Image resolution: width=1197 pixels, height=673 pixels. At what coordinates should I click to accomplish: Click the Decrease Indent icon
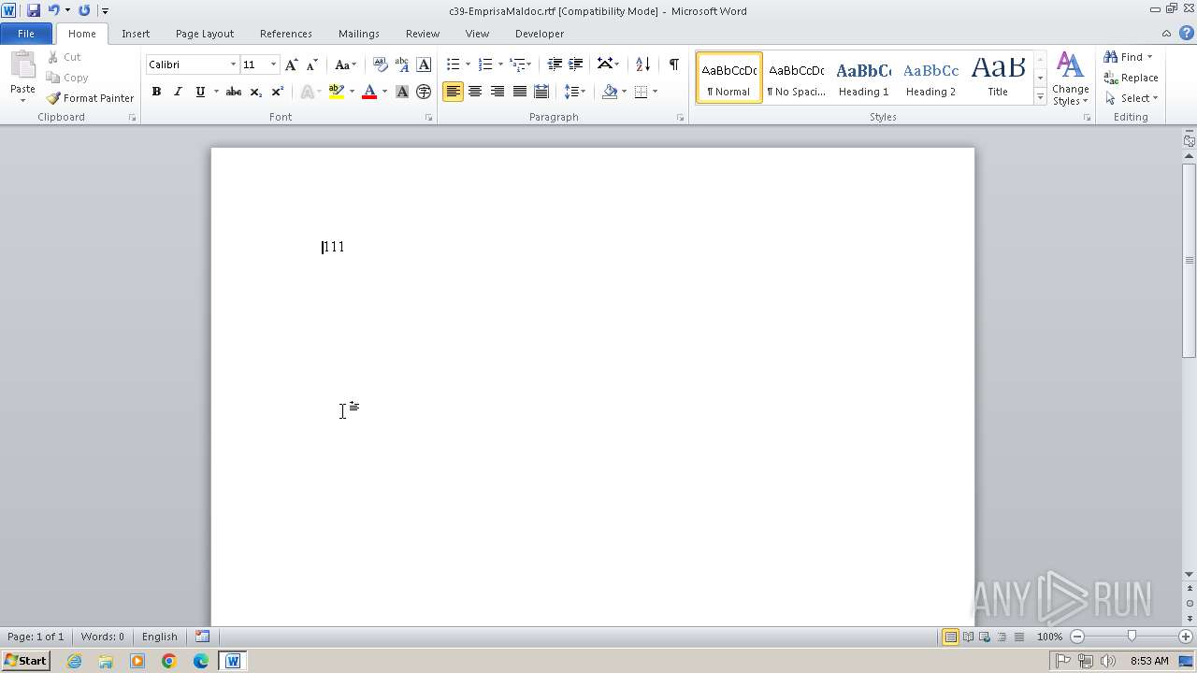point(555,64)
